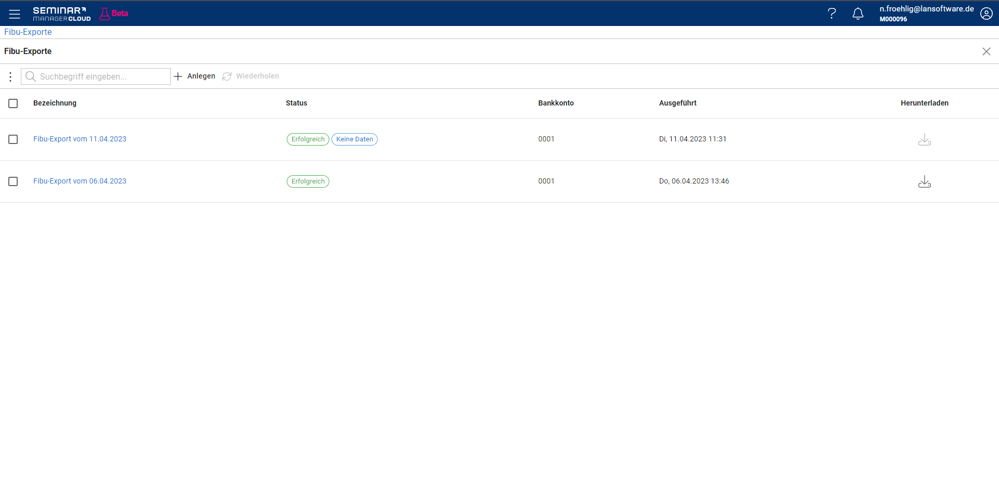Focus the Suchbegriff eingeben search field
Viewport: 999px width, 484px height.
[x=96, y=76]
